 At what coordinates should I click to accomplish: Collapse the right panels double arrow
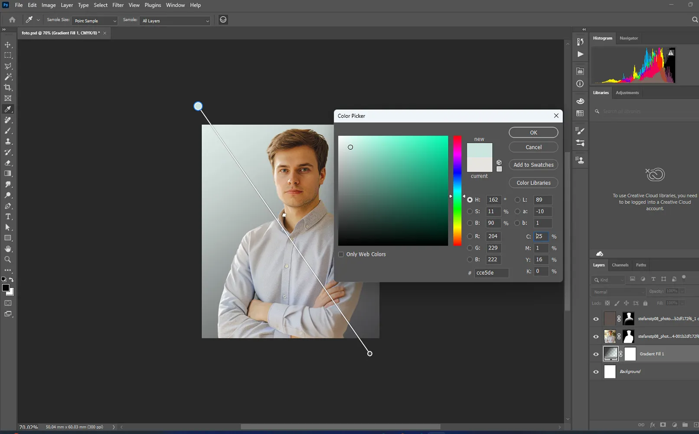click(x=584, y=30)
